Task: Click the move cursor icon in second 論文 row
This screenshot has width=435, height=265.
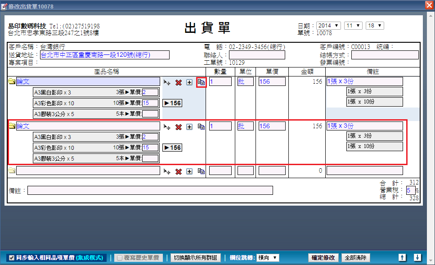Action: (x=167, y=127)
